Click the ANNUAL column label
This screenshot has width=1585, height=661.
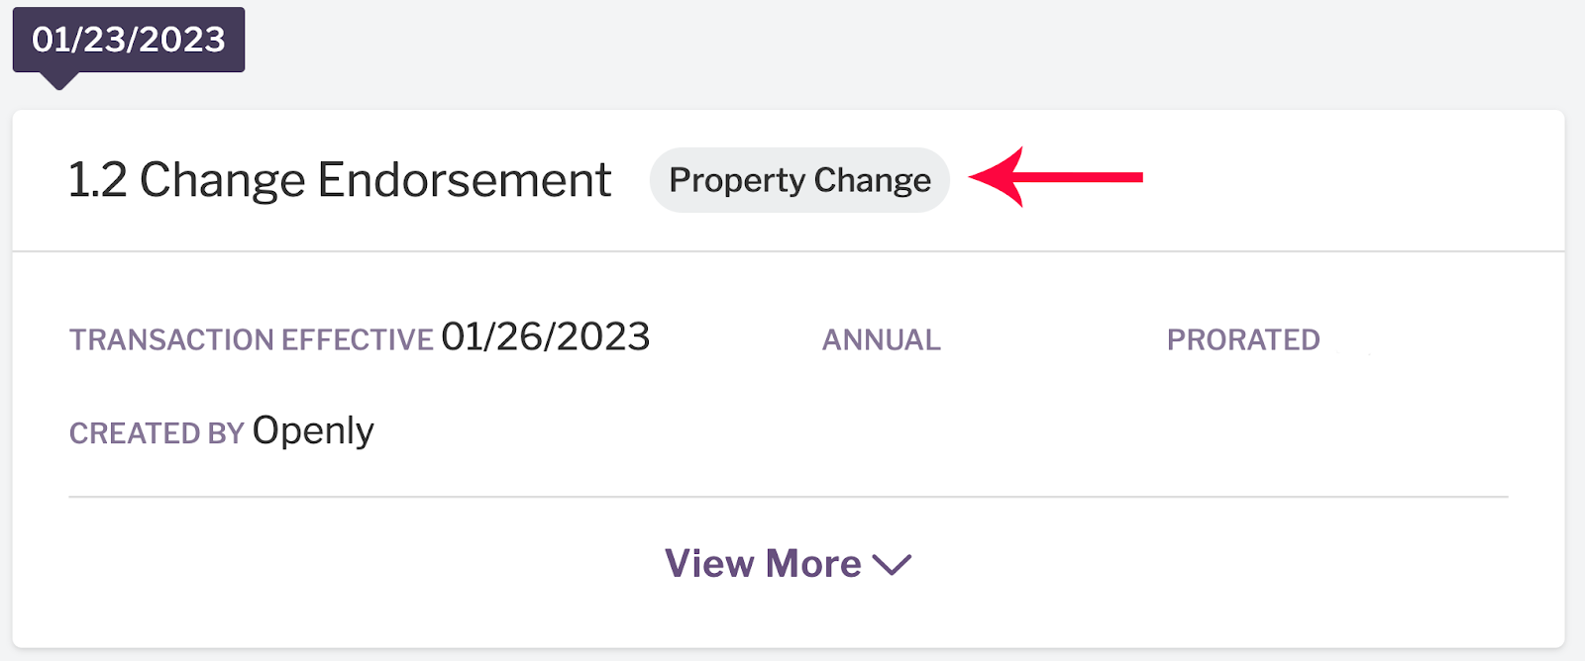[882, 340]
